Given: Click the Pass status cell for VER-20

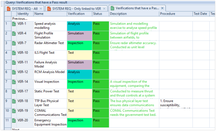Looking at the screenshot, I should point(101,122).
